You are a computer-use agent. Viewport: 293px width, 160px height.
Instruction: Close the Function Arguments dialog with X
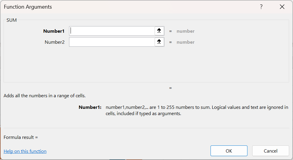[x=282, y=7]
